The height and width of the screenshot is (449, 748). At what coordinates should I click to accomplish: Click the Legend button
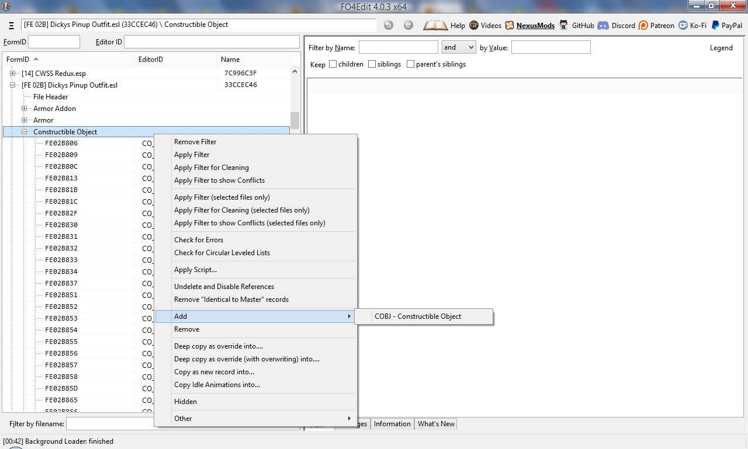point(721,48)
